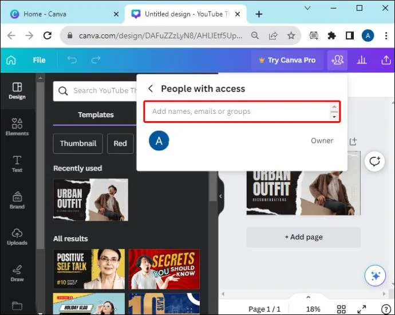The image size is (395, 315).
Task: Click the up arrow in the names field
Action: [334, 107]
